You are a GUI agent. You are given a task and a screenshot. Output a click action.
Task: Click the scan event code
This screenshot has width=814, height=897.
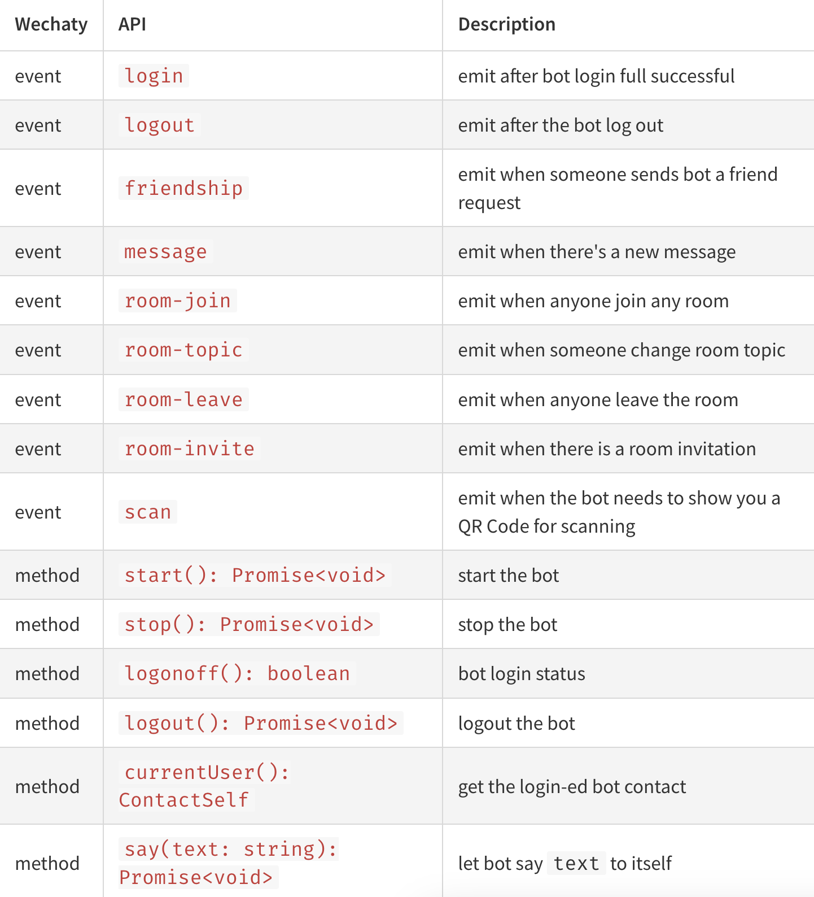click(147, 512)
